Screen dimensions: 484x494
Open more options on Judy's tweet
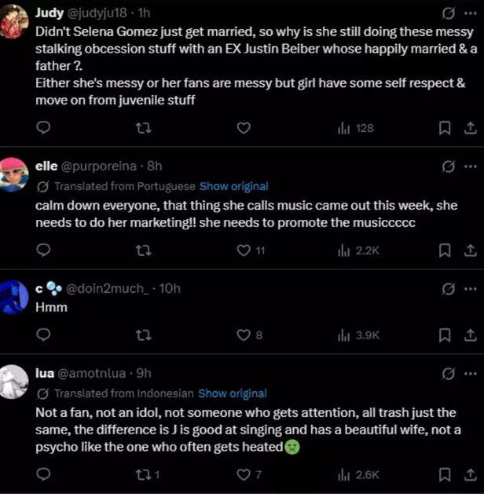470,13
